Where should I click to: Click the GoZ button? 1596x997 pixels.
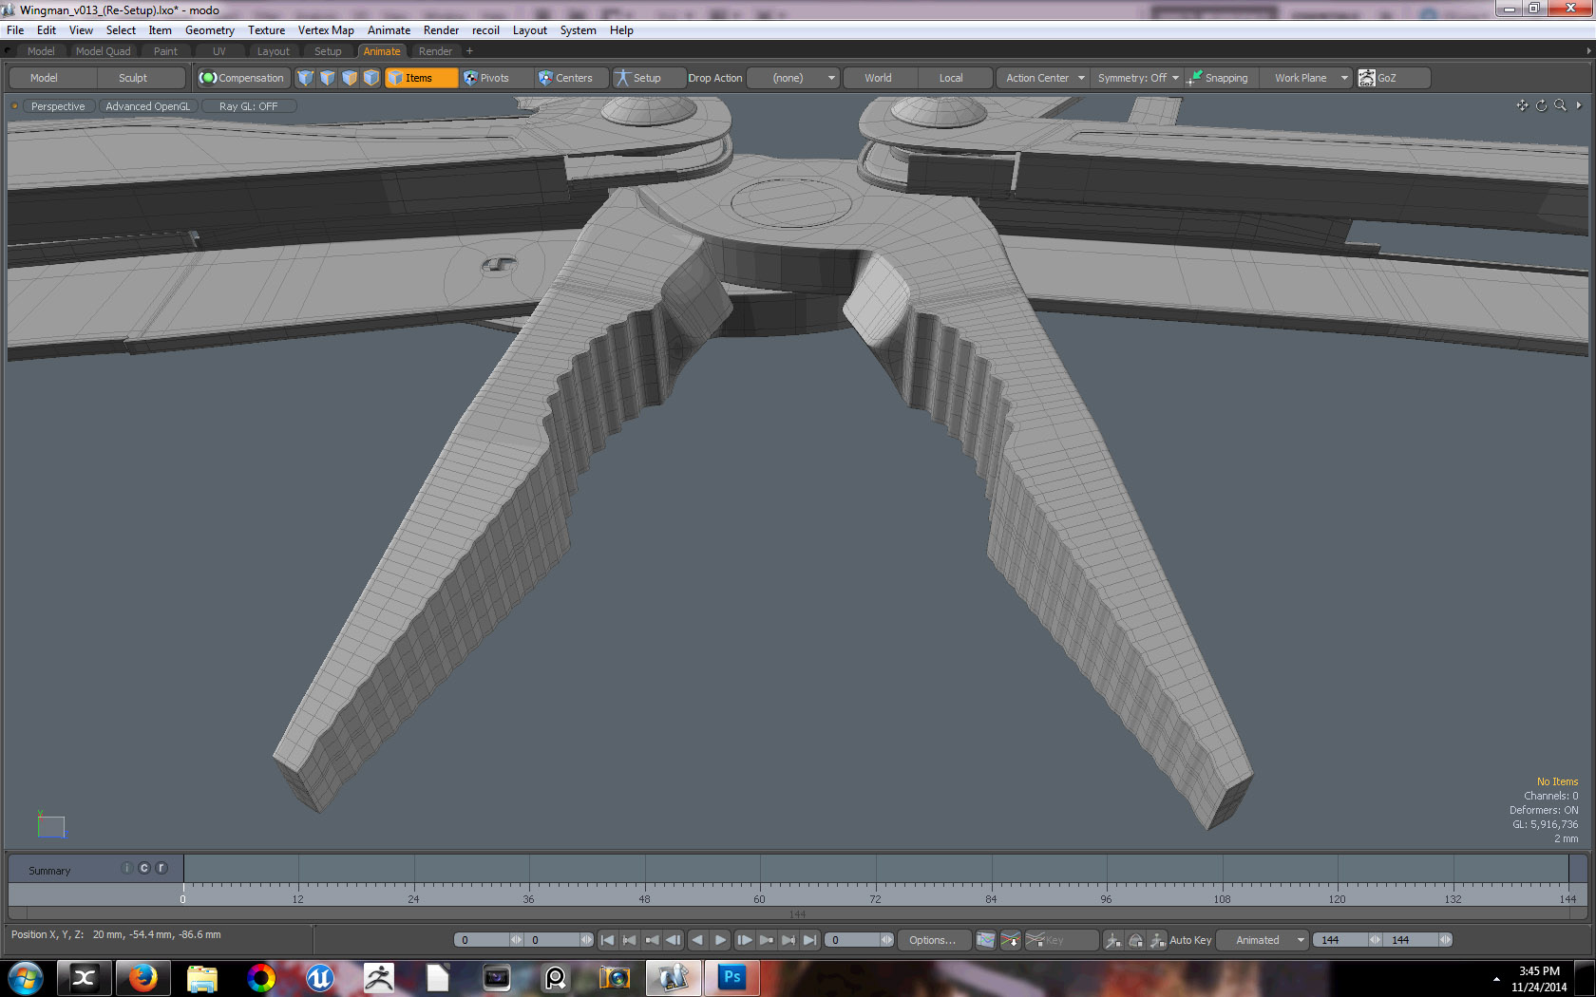1393,78
